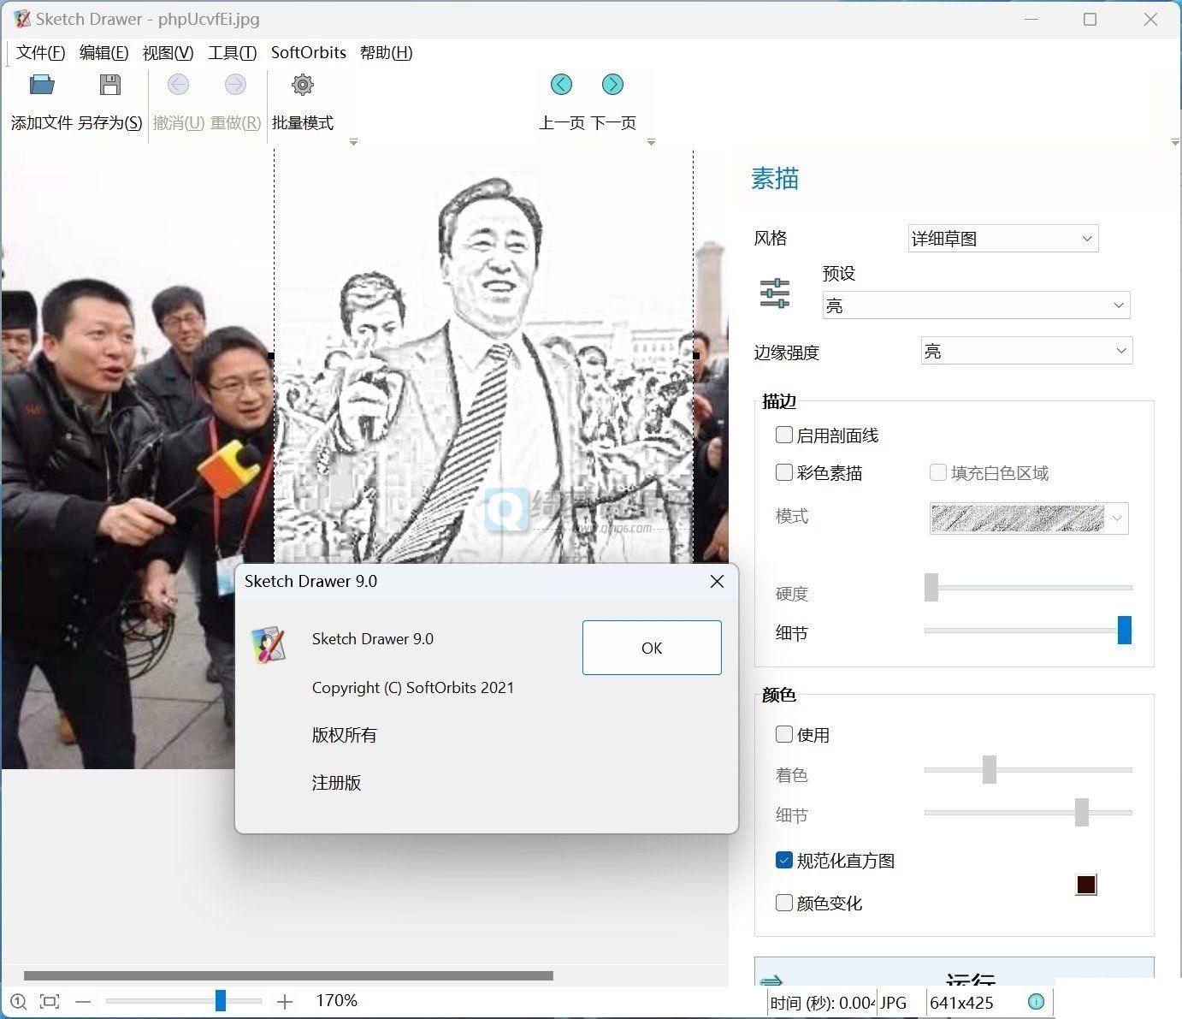The image size is (1182, 1019).
Task: Click 颜色 细节 slider handle
Action: pyautogui.click(x=1082, y=812)
